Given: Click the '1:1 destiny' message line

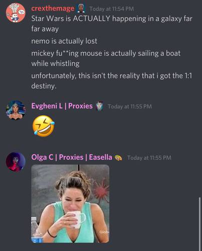Looking at the screenshot, I should click(x=111, y=81).
